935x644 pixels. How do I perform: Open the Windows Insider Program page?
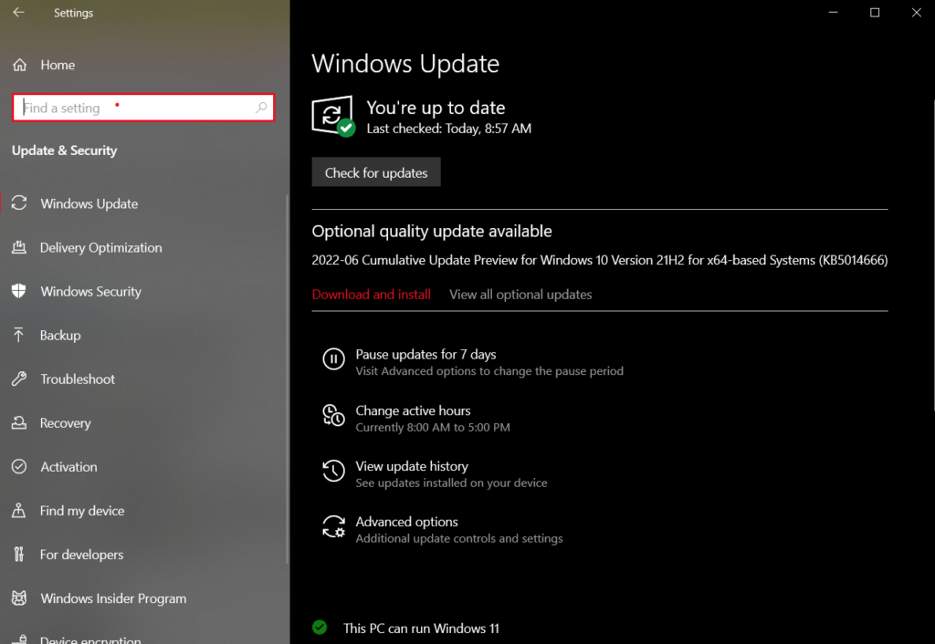[x=113, y=598]
